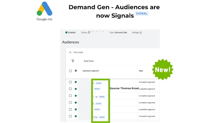Click the Budget label in campaign bar
220x123 pixels.
coord(136,32)
